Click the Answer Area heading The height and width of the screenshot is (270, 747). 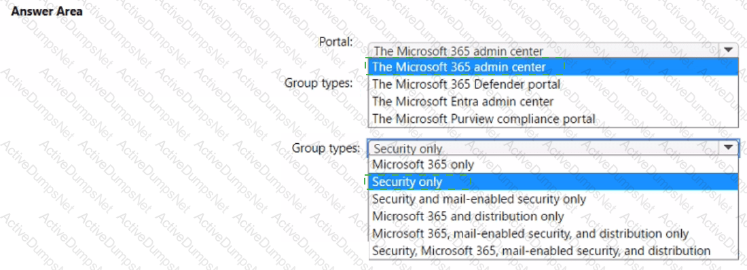pyautogui.click(x=47, y=12)
